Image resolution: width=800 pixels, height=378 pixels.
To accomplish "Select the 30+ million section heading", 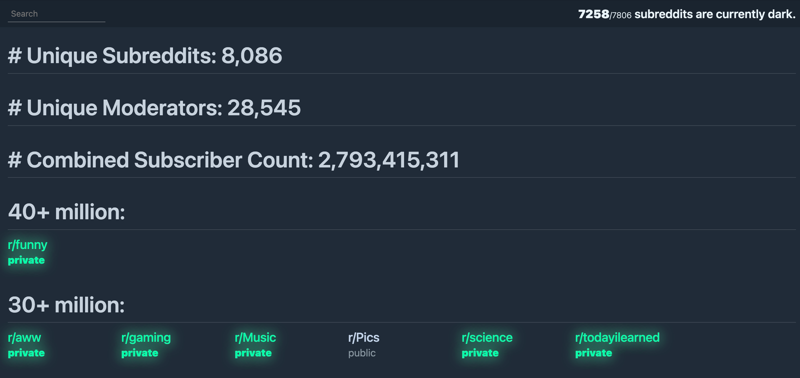I will 66,305.
